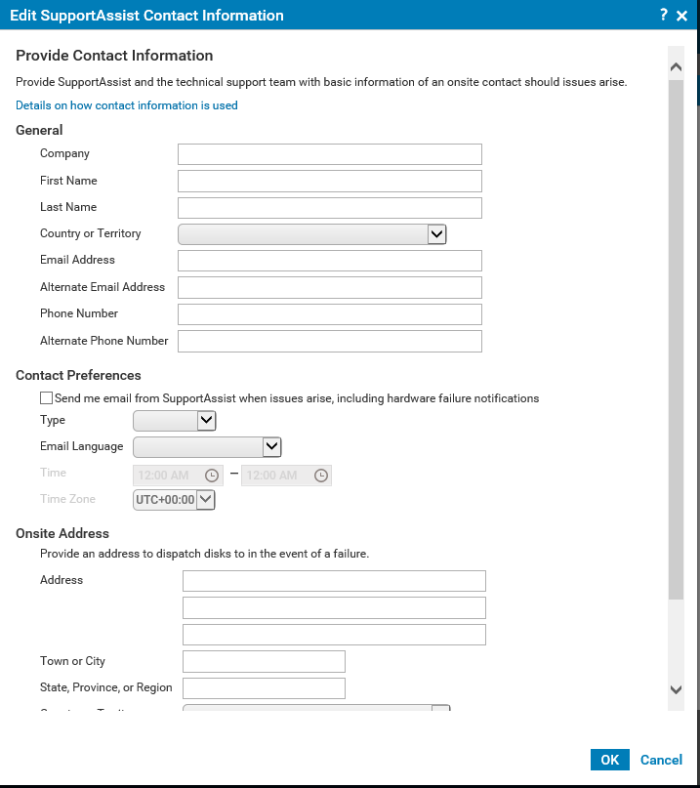Viewport: 700px width, 788px height.
Task: Enable email notifications when issues arise
Action: tap(45, 397)
